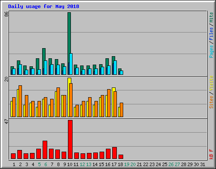This screenshot has height=169, width=216.
Task: Click day label "18" on the x-axis
Action: [120, 164]
